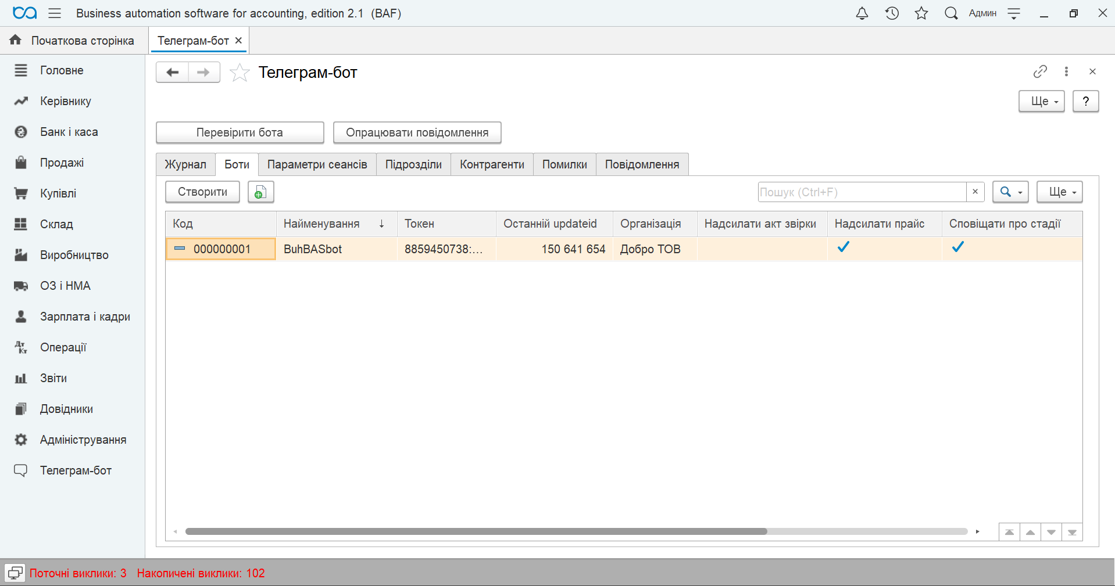Switch to the Параметри сеансів tab
Viewport: 1115px width, 586px height.
coord(317,164)
